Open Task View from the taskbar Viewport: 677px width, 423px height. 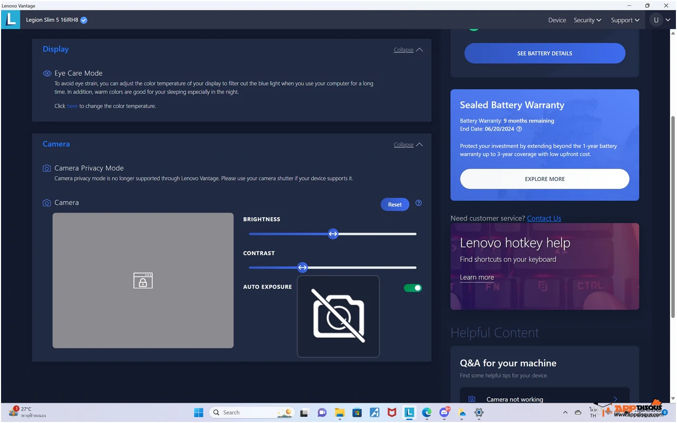click(304, 412)
